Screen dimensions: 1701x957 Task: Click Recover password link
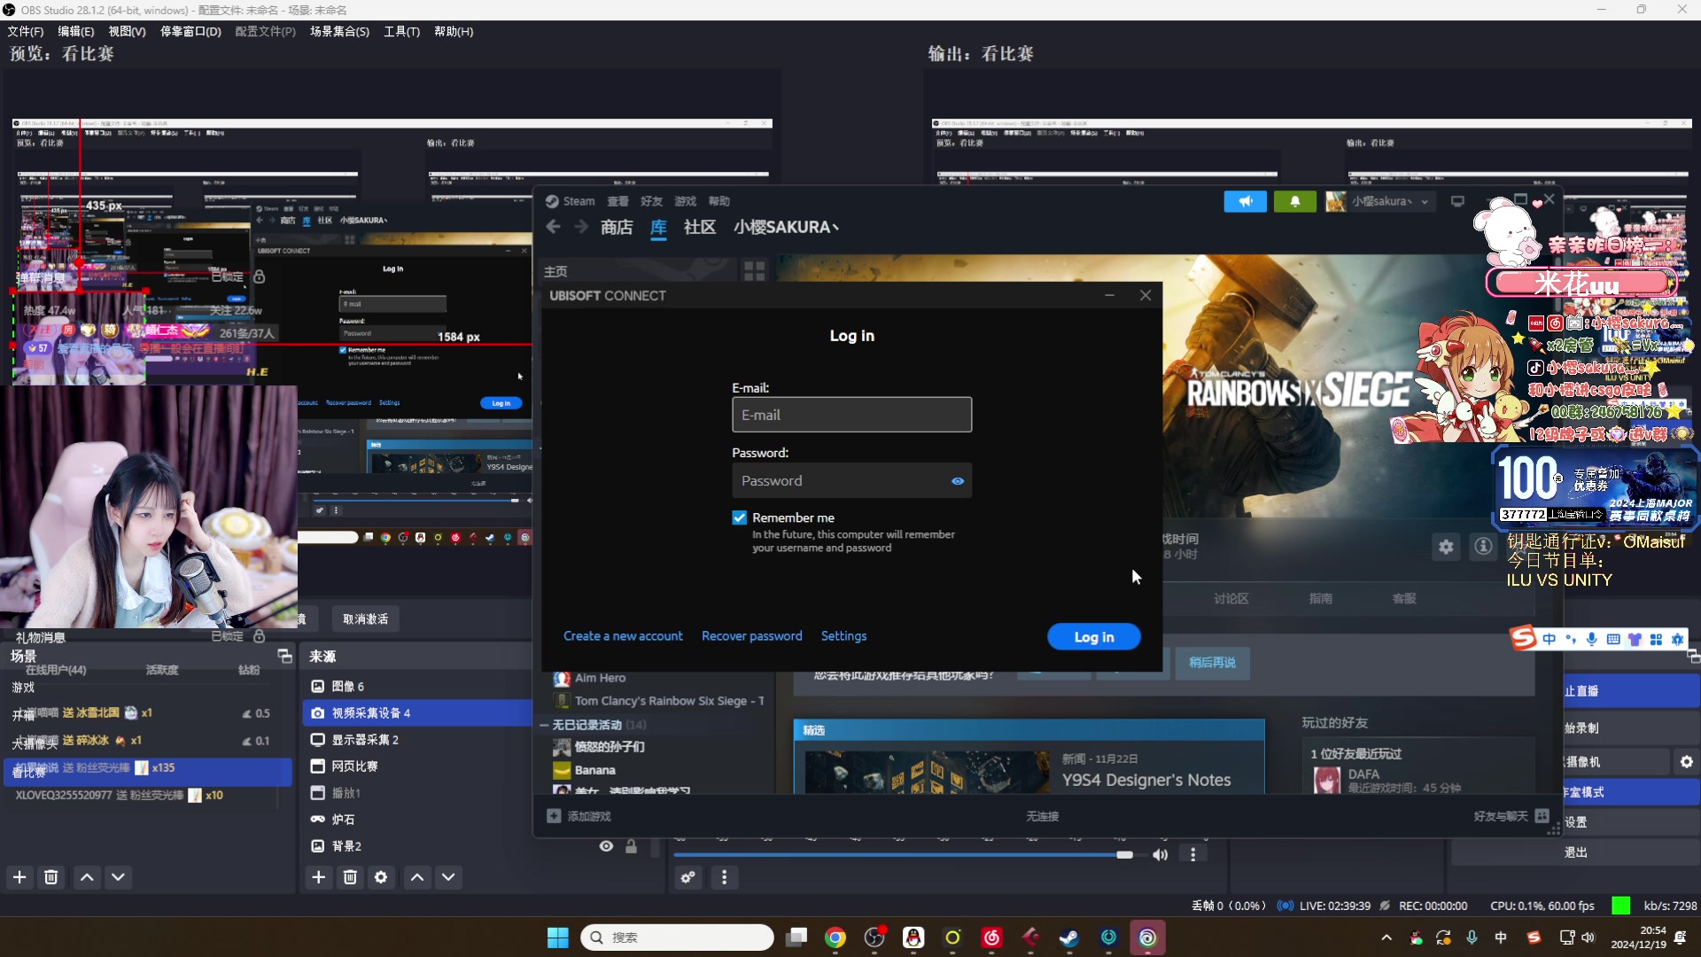pyautogui.click(x=752, y=636)
